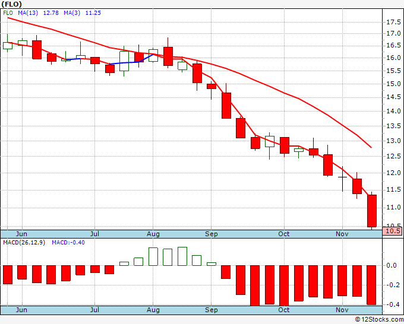Click the 15.5 price axis label
Viewport: 404px width, 324px height.
[393, 71]
